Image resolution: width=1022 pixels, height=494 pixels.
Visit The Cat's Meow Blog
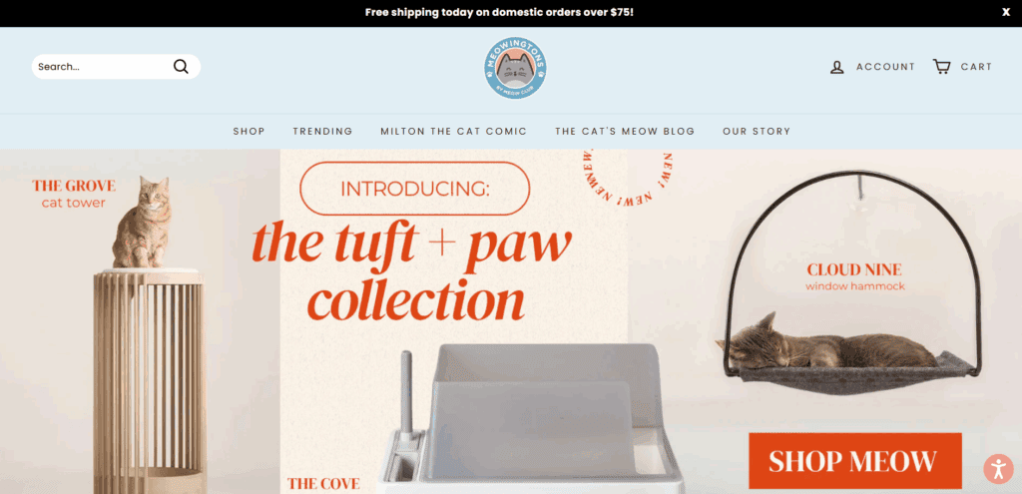[x=625, y=131]
